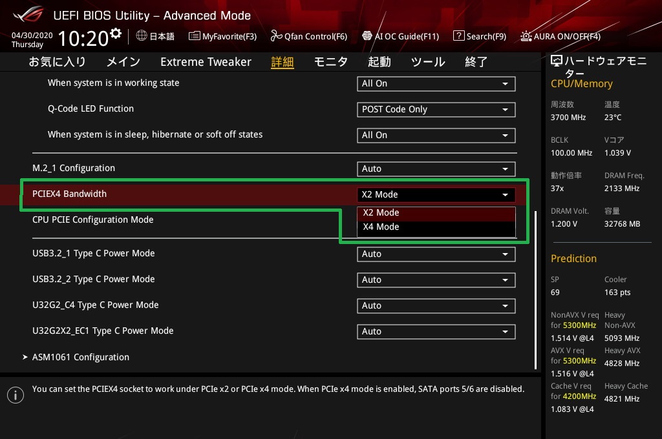Click the 32768 MB capacity value

[x=622, y=224]
